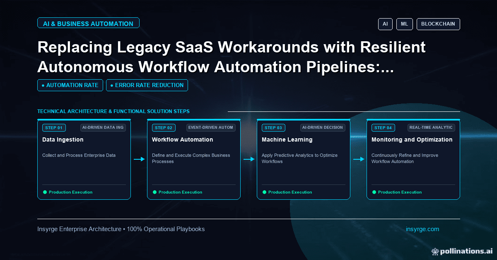Click the green status dot in Workflow Automation card
Screen dimensions: 497x260
click(x=154, y=192)
